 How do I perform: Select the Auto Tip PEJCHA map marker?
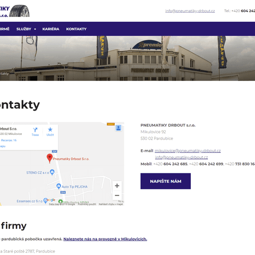click(58, 186)
